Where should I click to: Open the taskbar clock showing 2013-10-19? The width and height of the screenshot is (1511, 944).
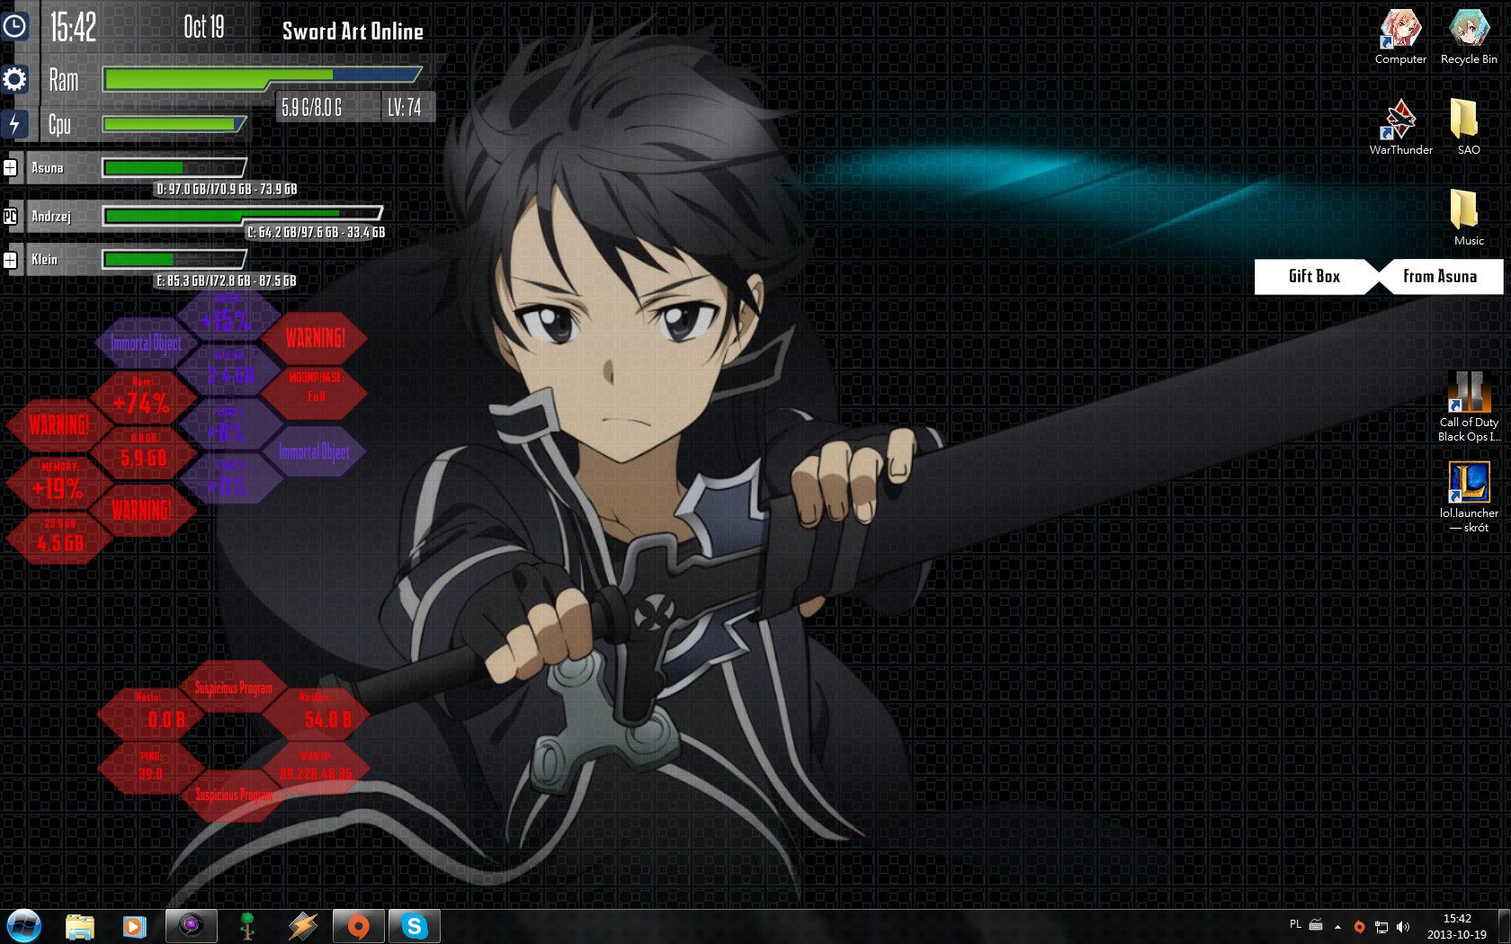click(x=1457, y=926)
